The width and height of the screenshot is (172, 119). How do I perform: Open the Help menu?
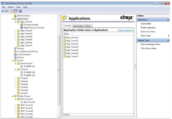point(25,7)
